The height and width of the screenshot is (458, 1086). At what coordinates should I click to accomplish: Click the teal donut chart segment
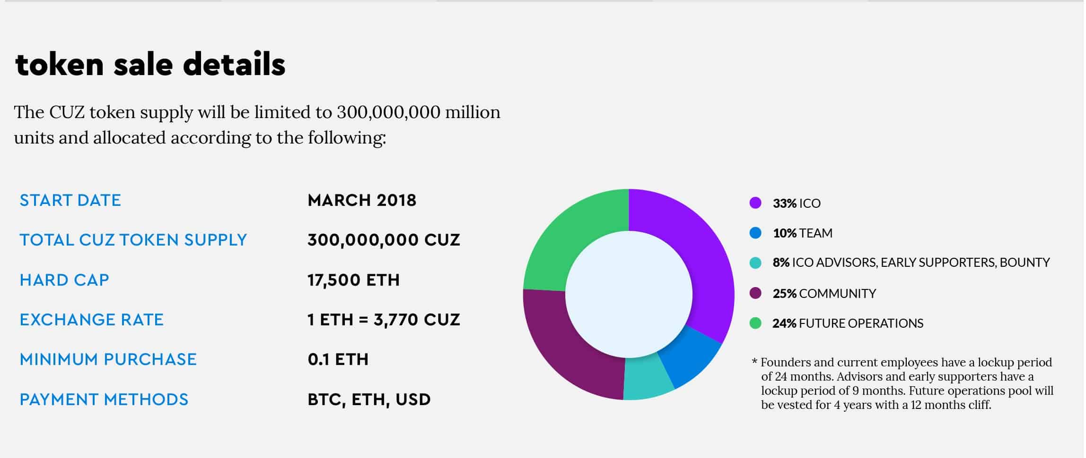tap(647, 379)
